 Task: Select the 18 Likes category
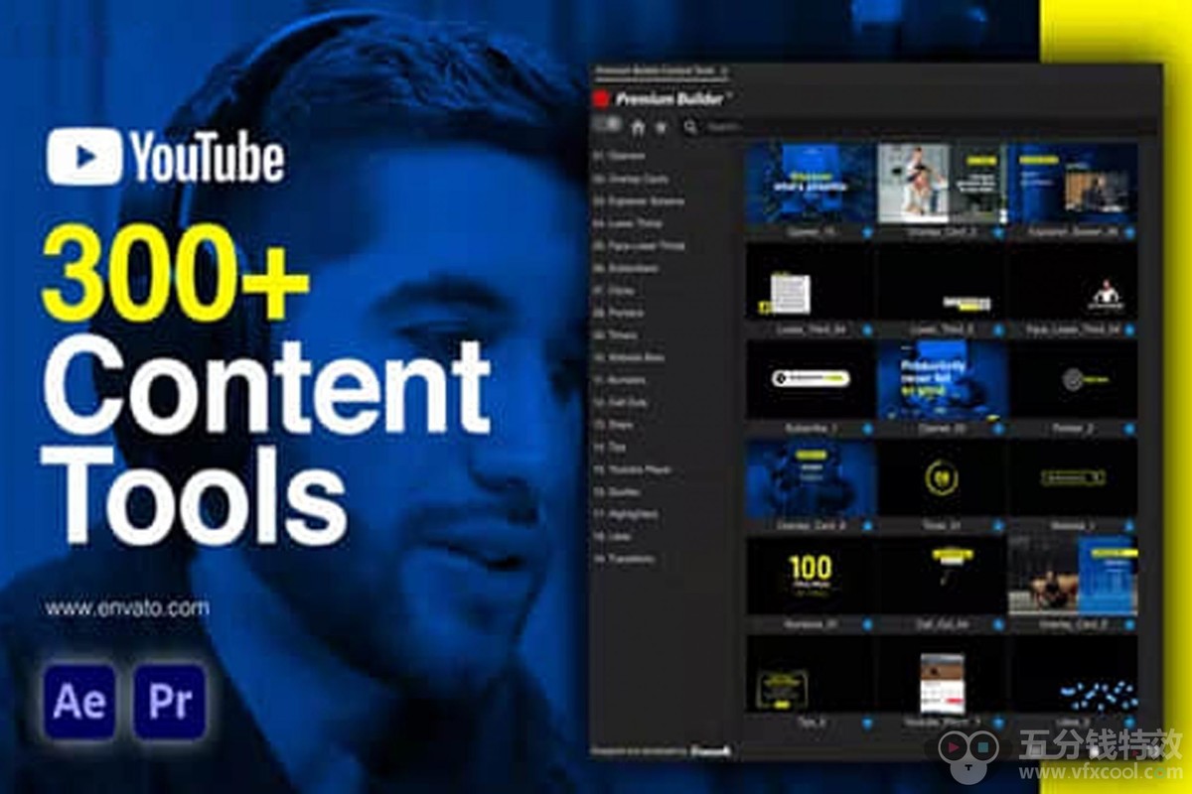[612, 536]
